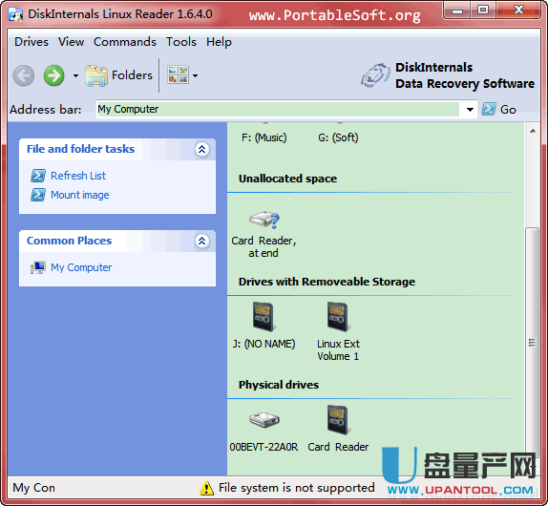Select the F: (Music) drive label
Screen dimensions: 548x506
(x=263, y=137)
